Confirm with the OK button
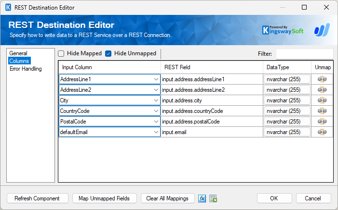Image resolution: width=338 pixels, height=210 pixels. 274,198
